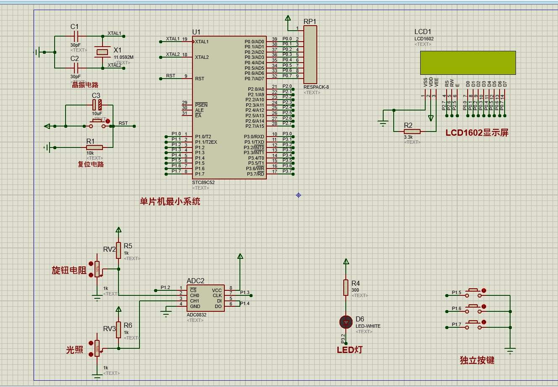Click the '晶振电路' label
Image resolution: width=558 pixels, height=387 pixels.
coord(85,85)
